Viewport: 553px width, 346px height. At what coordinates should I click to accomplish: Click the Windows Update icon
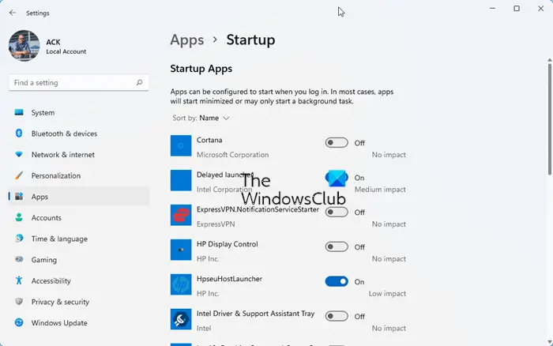(19, 322)
